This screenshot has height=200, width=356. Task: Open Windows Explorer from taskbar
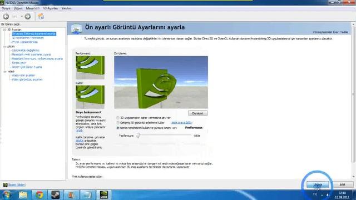point(23,195)
